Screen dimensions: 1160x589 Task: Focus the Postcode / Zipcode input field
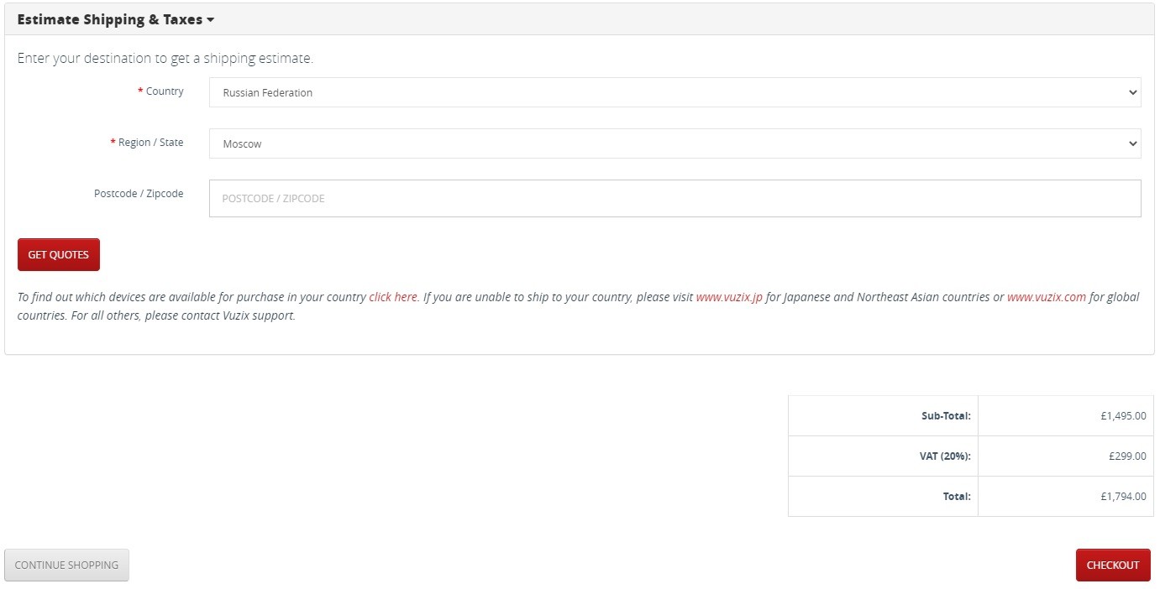(x=674, y=199)
